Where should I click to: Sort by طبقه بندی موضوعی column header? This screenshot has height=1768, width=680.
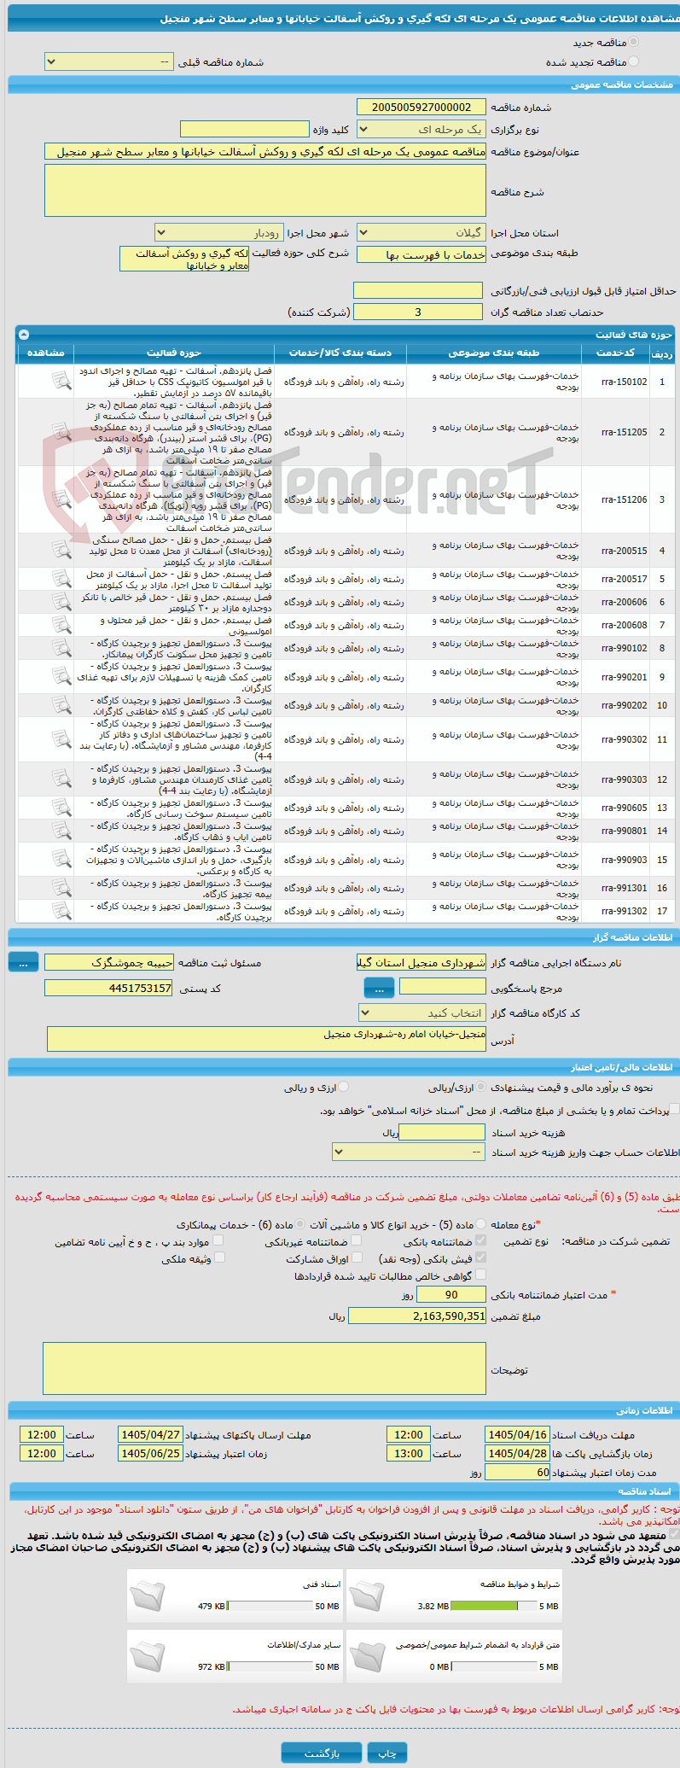(494, 353)
